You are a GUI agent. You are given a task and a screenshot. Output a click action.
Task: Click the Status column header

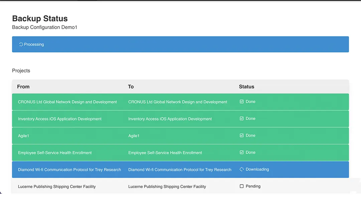(x=246, y=87)
